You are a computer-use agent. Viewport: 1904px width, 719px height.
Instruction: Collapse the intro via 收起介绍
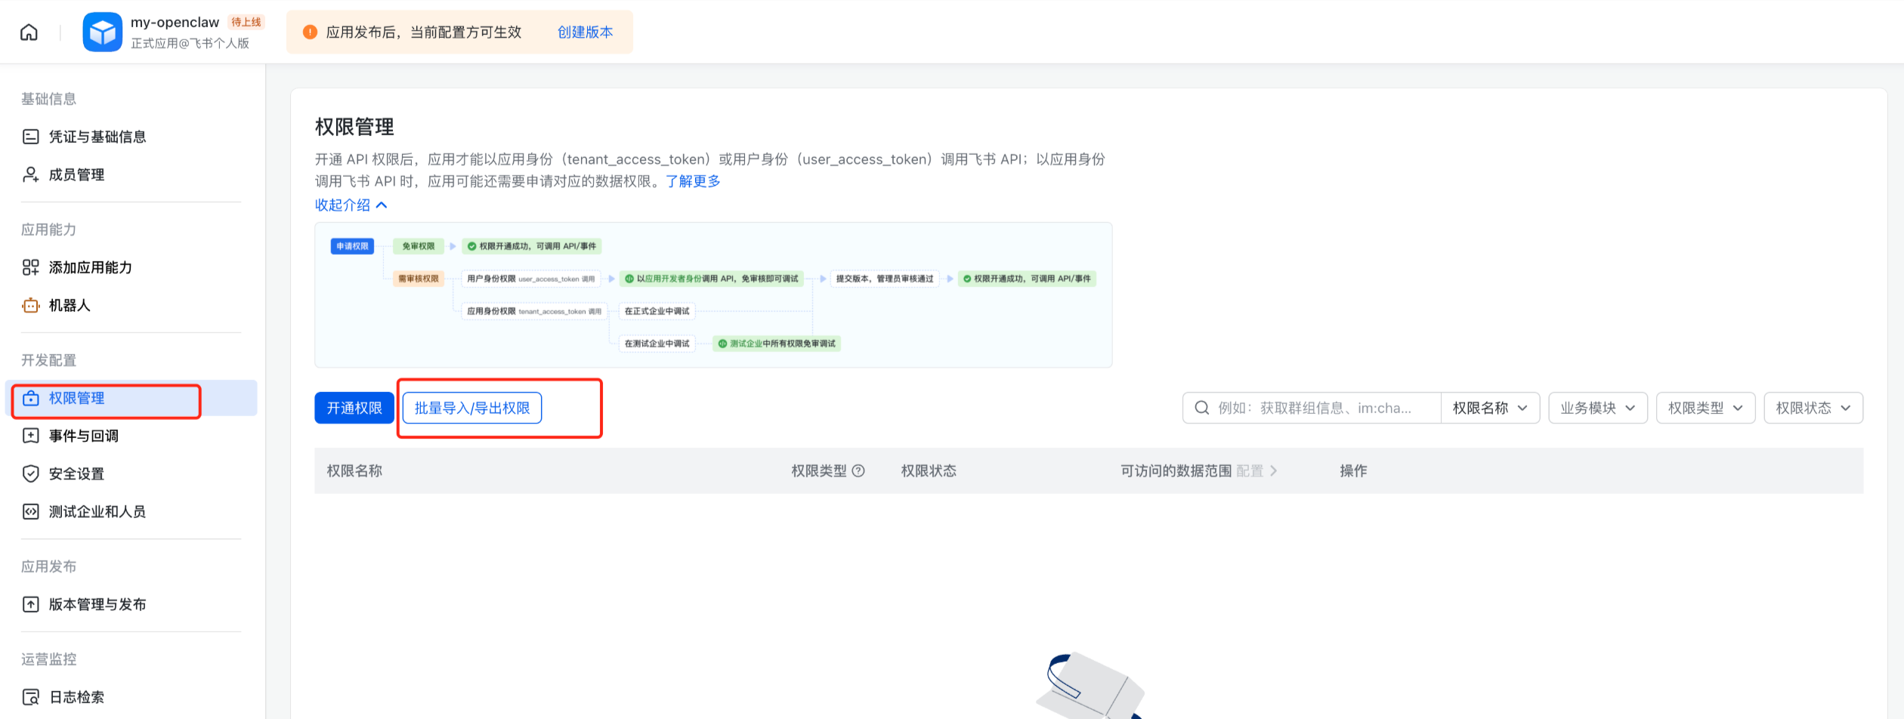coord(351,205)
